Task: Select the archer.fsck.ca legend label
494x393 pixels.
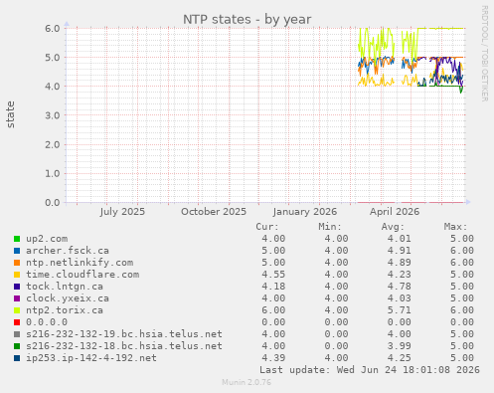Action: (x=68, y=251)
